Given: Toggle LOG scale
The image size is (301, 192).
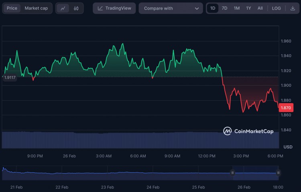Looking at the screenshot, I should 276,8.
